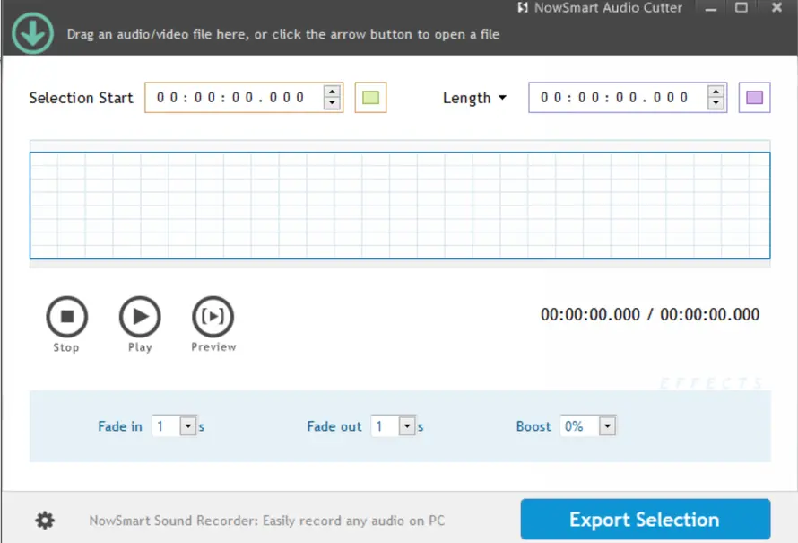This screenshot has width=798, height=543.
Task: Click Export Selection
Action: pyautogui.click(x=644, y=519)
